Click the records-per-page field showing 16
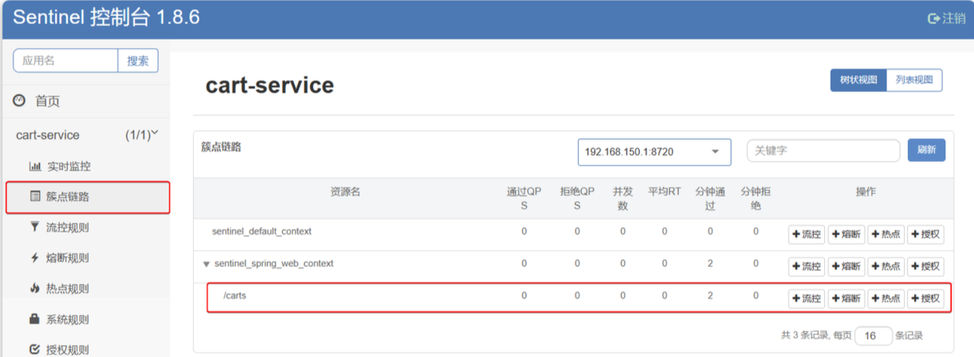This screenshot has height=357, width=974. pos(873,336)
